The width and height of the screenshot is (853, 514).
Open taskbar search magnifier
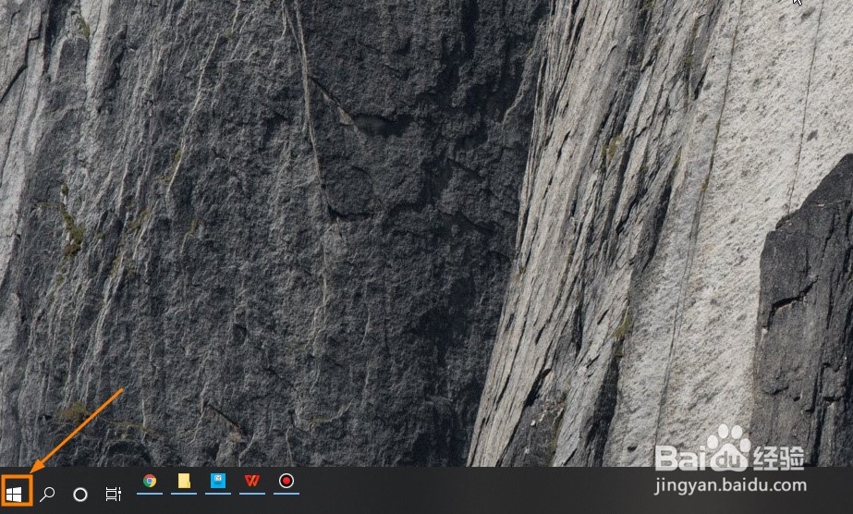tap(47, 494)
